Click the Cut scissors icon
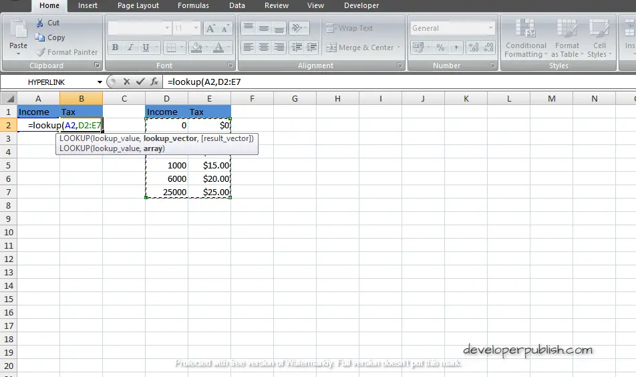Viewport: 636px width, 377px height. point(40,23)
